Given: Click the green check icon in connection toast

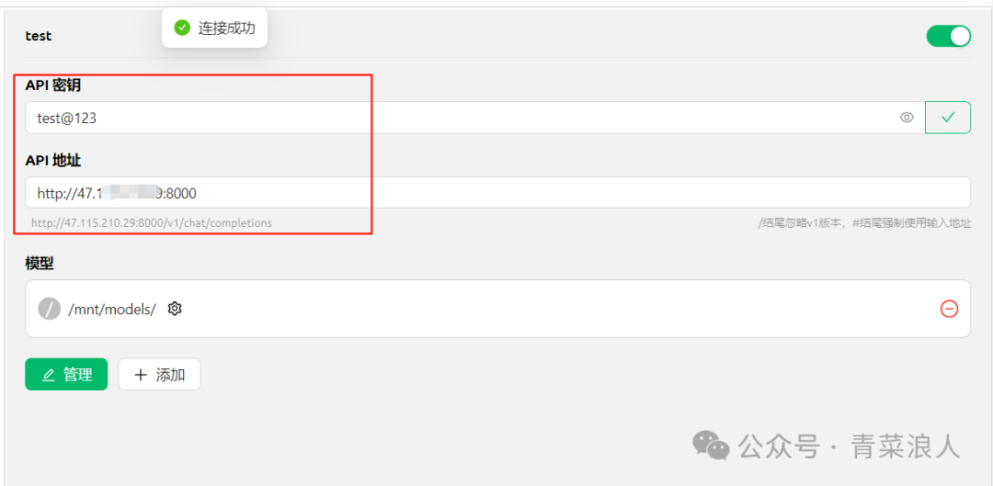Looking at the screenshot, I should (x=182, y=28).
